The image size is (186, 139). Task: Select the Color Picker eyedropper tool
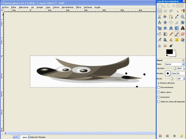click(x=177, y=17)
